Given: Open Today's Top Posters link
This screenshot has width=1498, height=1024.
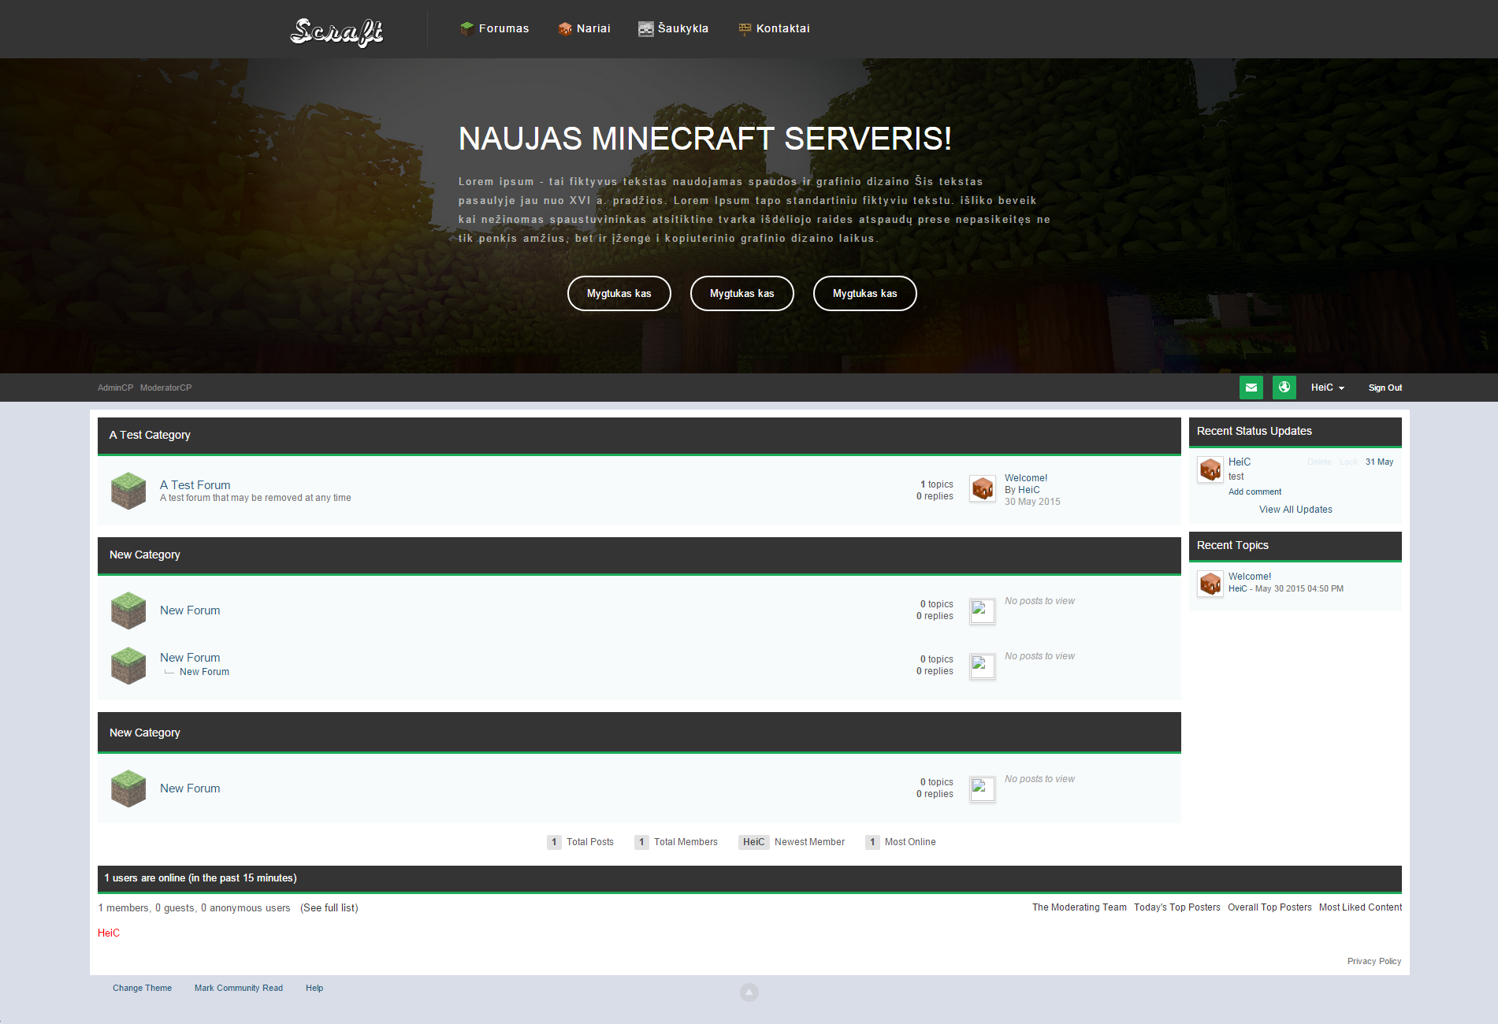Looking at the screenshot, I should [1177, 907].
